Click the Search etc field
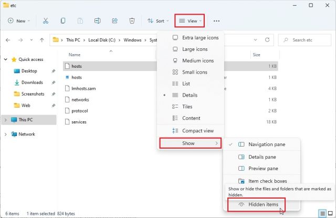336x218 pixels. pos(304,40)
